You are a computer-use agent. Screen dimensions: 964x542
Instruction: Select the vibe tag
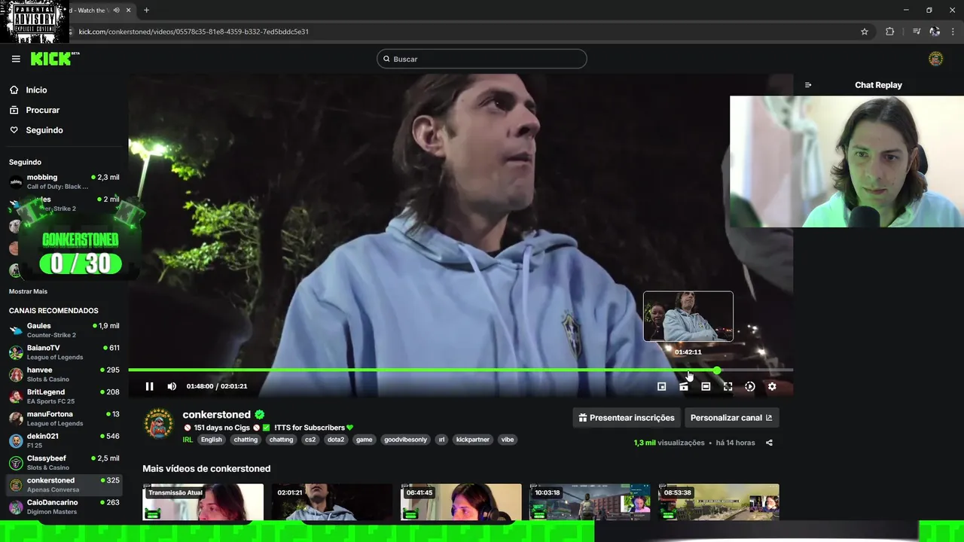coord(508,440)
